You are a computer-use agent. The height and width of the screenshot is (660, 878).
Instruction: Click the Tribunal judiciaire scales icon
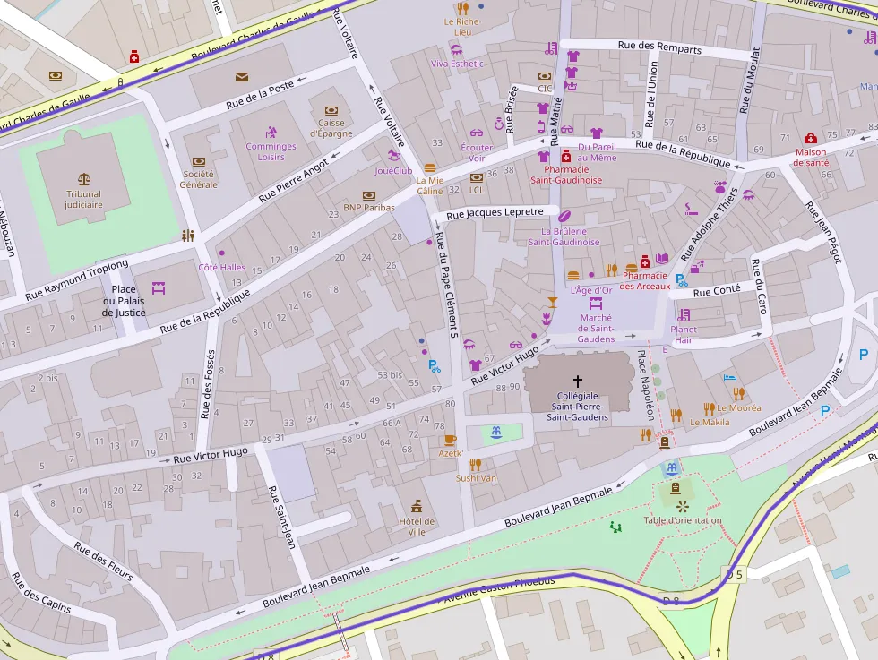(x=83, y=179)
